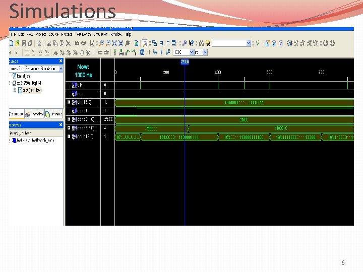363x272 pixels.
Task: Open the Test Bench menu
Action: 83,34
